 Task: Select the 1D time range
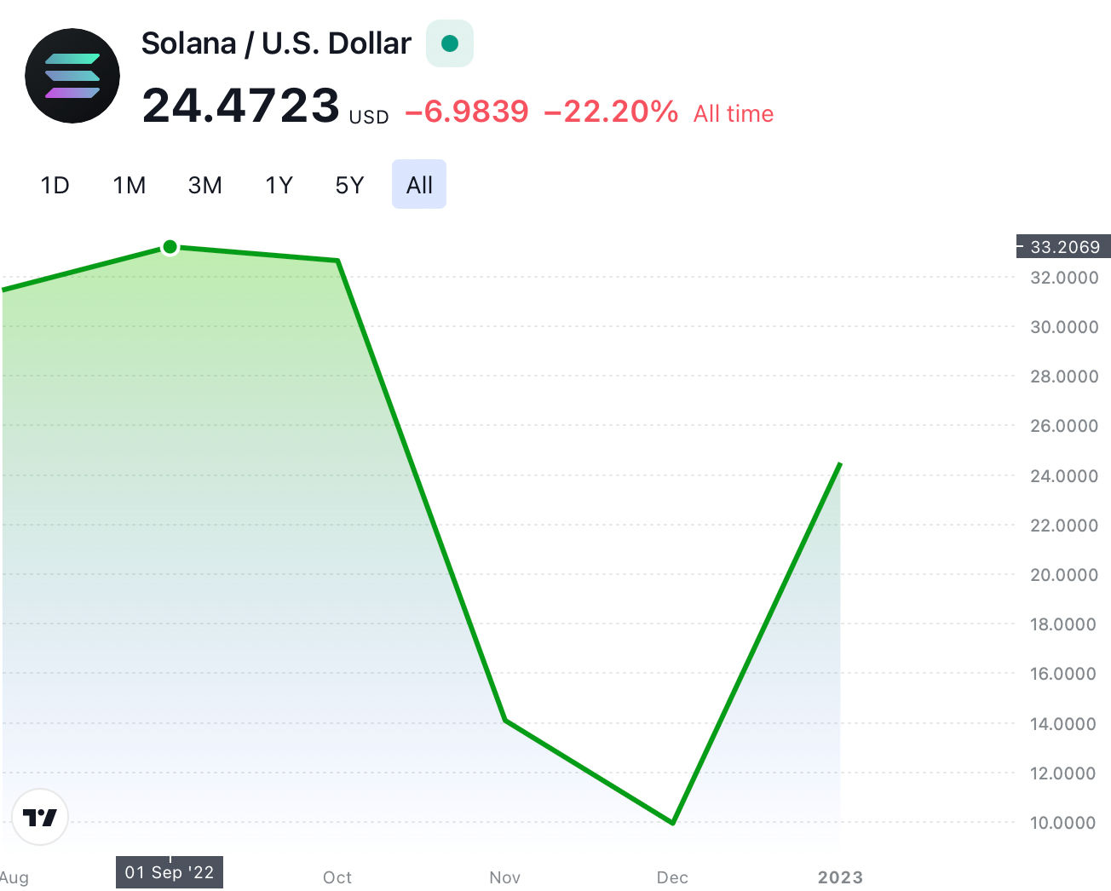pyautogui.click(x=55, y=185)
